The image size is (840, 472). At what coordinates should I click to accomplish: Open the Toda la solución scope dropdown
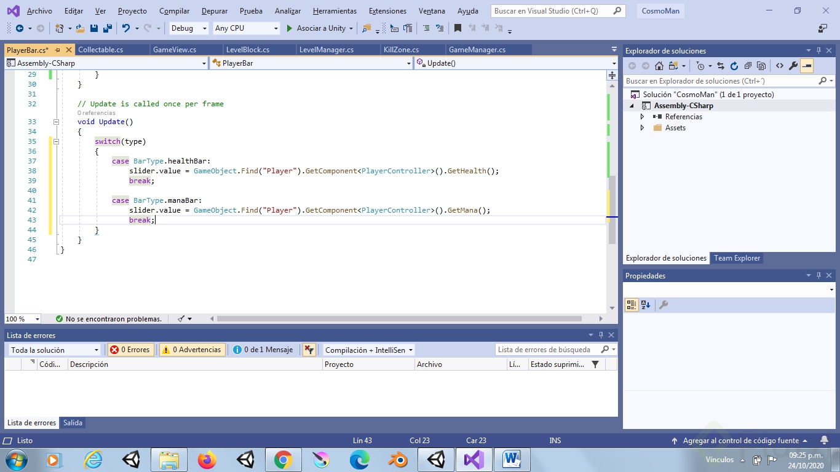(54, 350)
